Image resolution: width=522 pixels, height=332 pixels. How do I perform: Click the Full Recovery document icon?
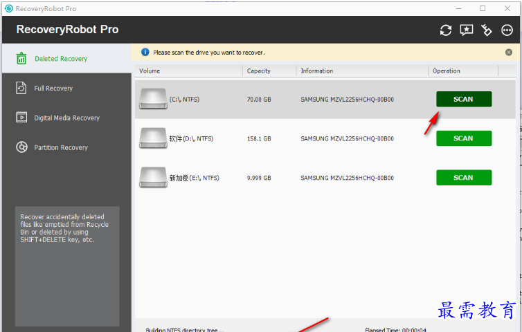[x=21, y=88]
